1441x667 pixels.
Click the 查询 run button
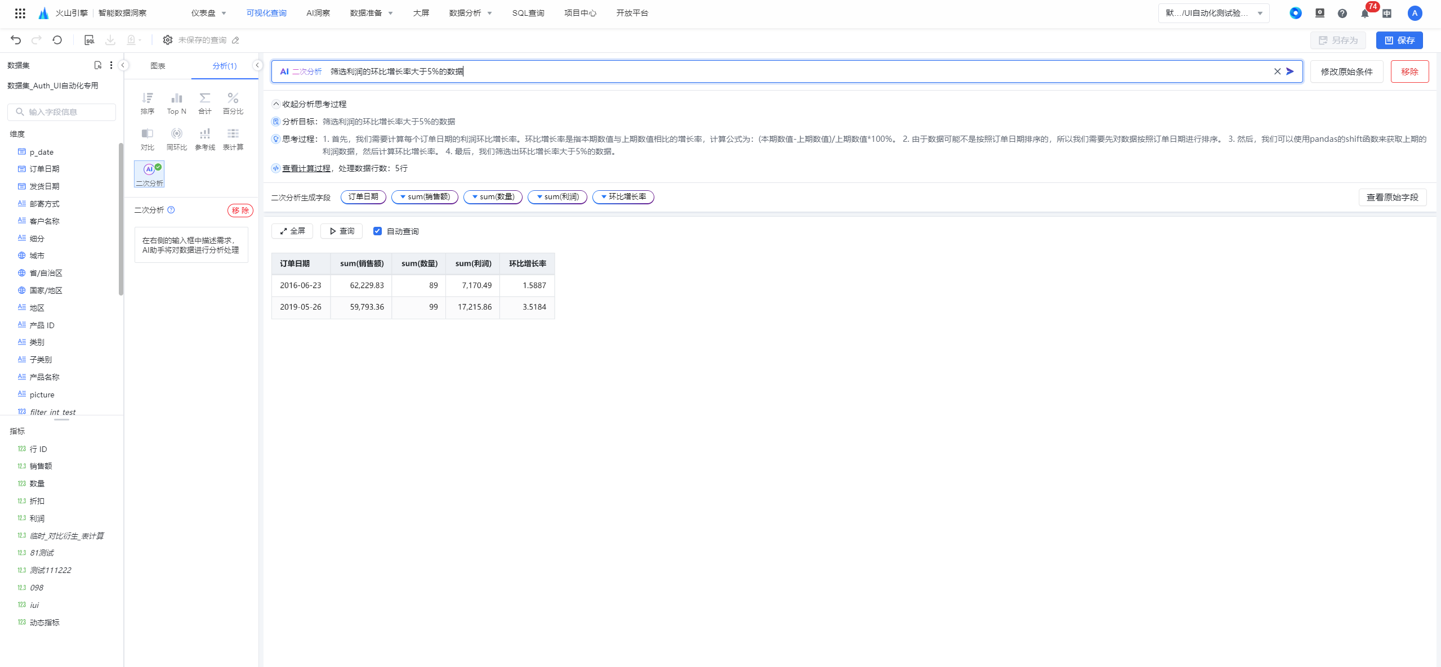[x=341, y=231]
